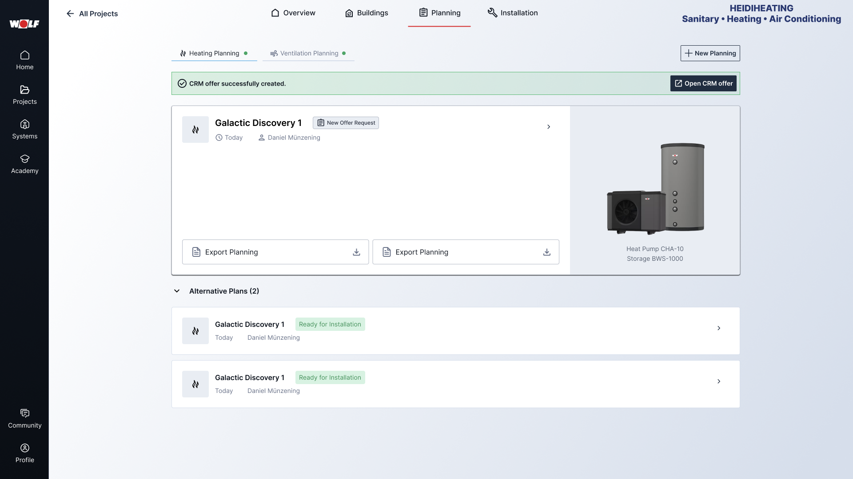Expand the Galactic Discovery 1 plan details
The width and height of the screenshot is (853, 479).
[549, 127]
